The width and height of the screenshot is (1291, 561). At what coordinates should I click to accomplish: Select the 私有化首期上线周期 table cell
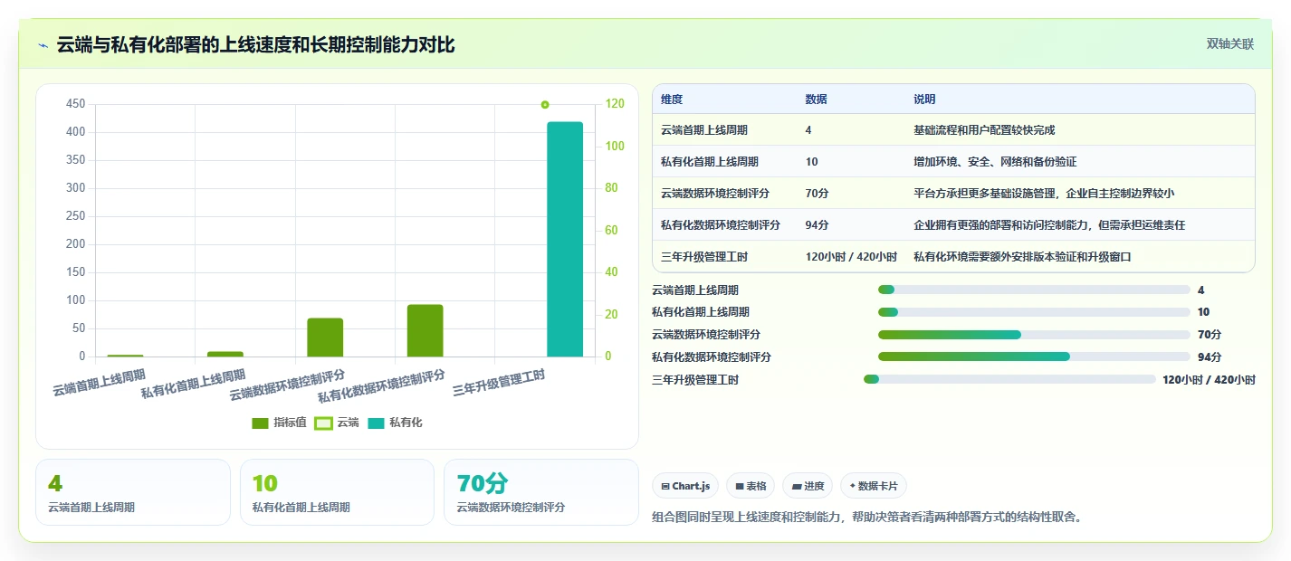pyautogui.click(x=724, y=162)
